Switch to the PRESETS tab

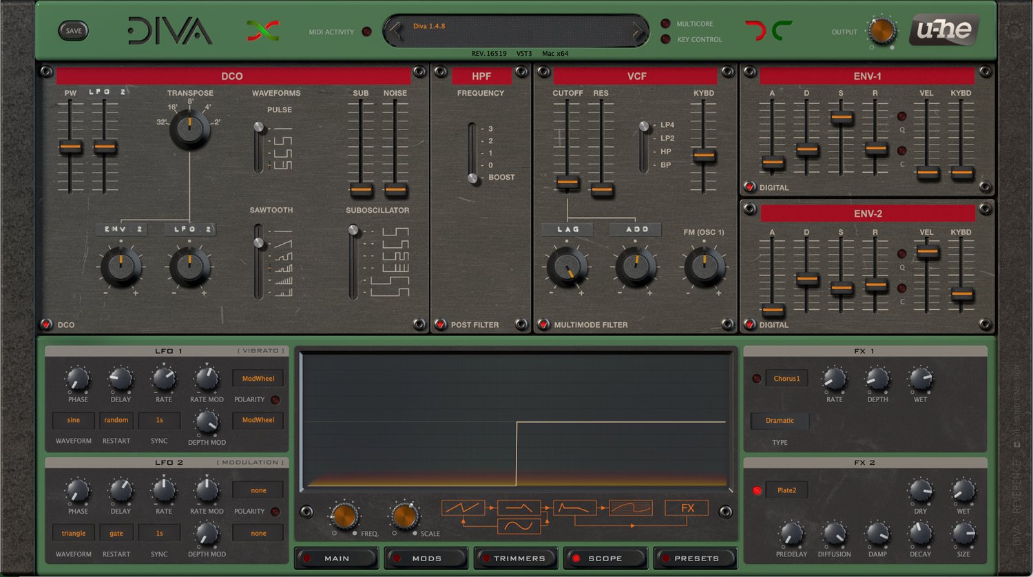[696, 558]
